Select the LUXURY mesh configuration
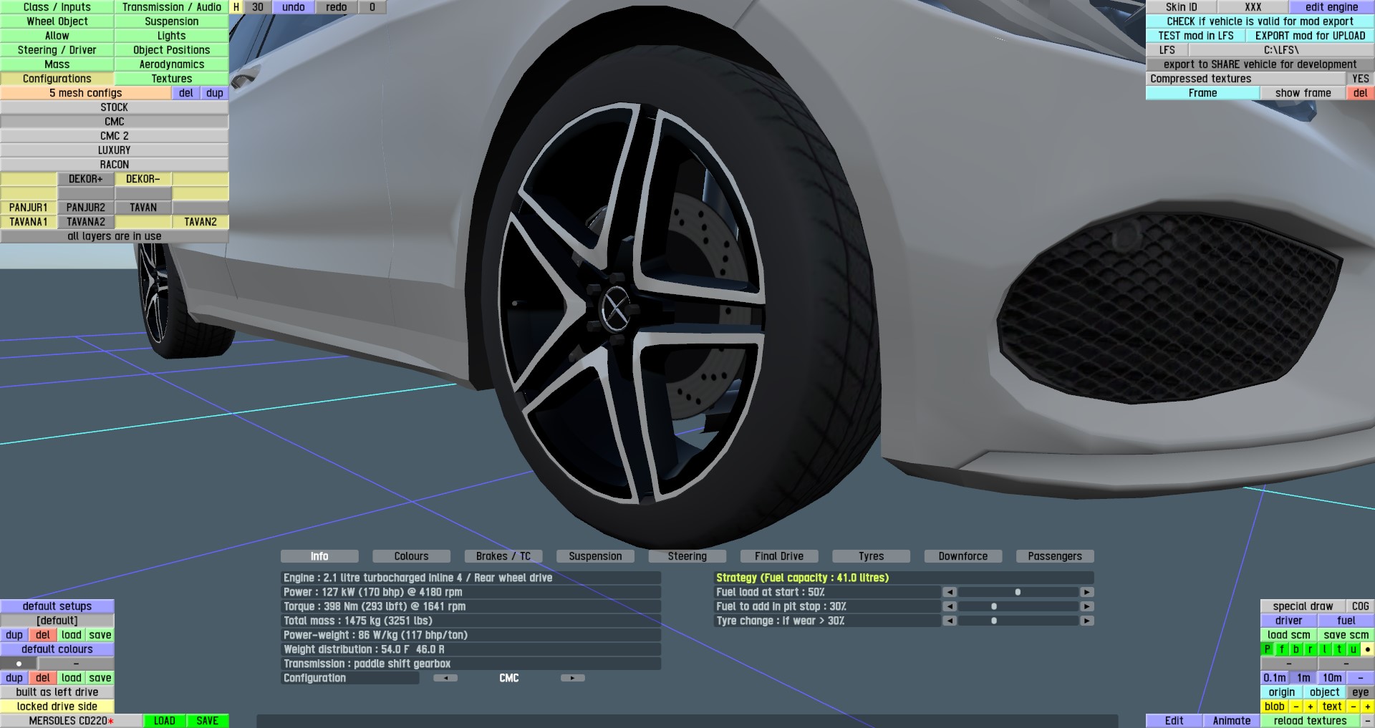The height and width of the screenshot is (728, 1375). pos(115,150)
